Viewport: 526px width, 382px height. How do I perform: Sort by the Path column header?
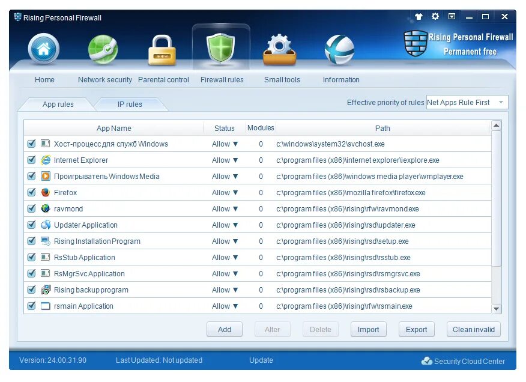(x=382, y=128)
